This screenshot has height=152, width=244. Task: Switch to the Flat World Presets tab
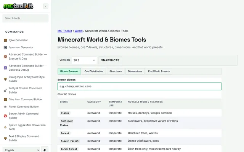coord(159,71)
